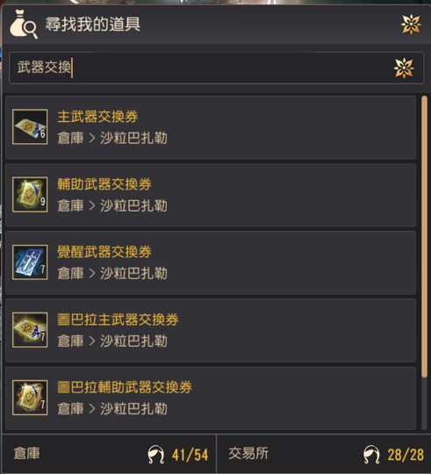Image resolution: width=431 pixels, height=474 pixels.
Task: Click the 交易所 tab at bottom
Action: 324,454
